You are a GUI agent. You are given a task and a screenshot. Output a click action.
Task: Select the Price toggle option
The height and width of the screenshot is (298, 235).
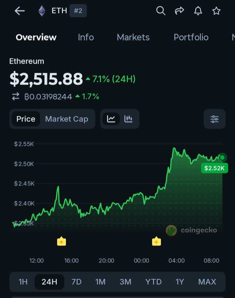point(26,119)
